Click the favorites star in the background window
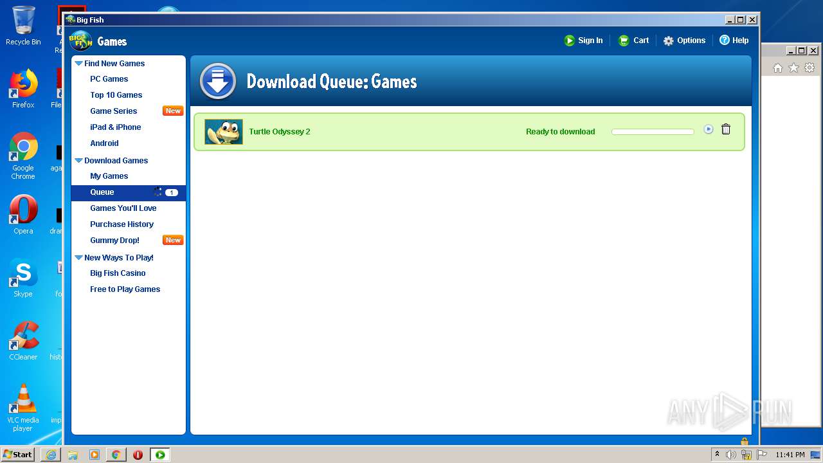This screenshot has height=463, width=823. pyautogui.click(x=794, y=68)
